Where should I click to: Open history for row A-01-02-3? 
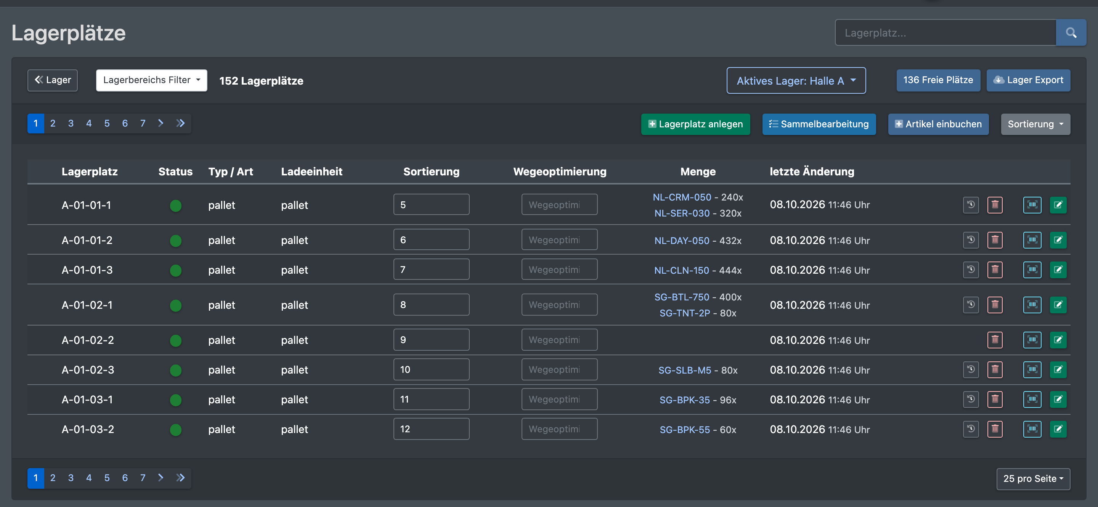[971, 369]
